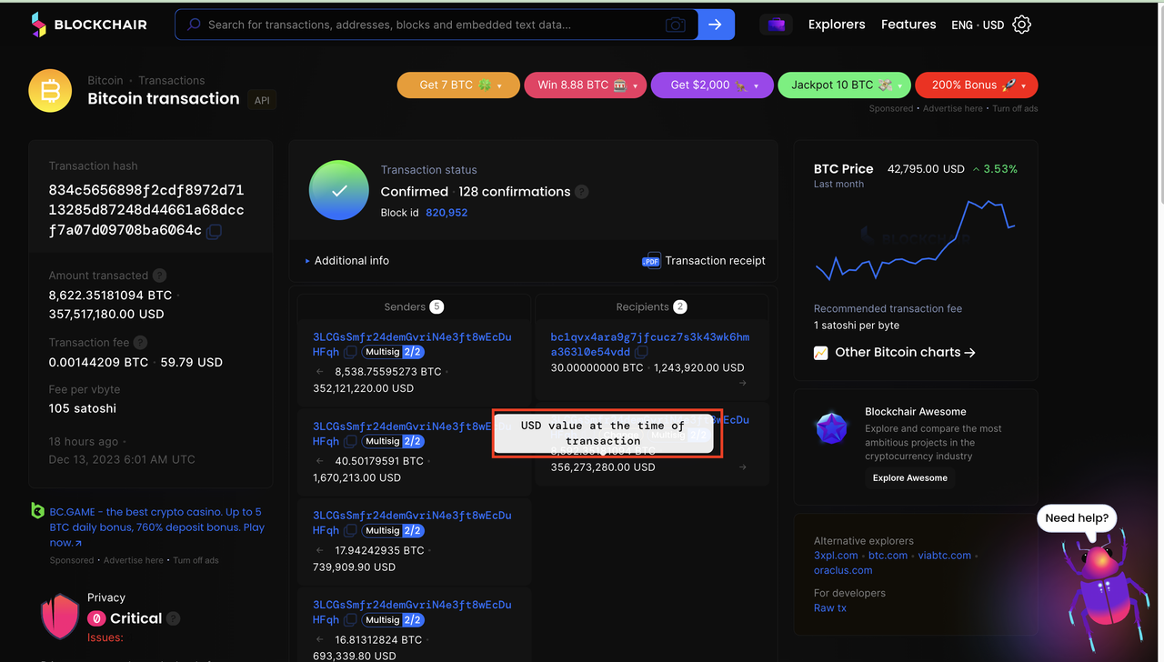The width and height of the screenshot is (1164, 662).
Task: Click Advertise here under the top banners
Action: [x=953, y=108]
